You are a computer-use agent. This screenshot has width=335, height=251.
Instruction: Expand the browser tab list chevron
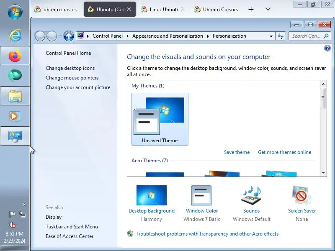(268, 9)
